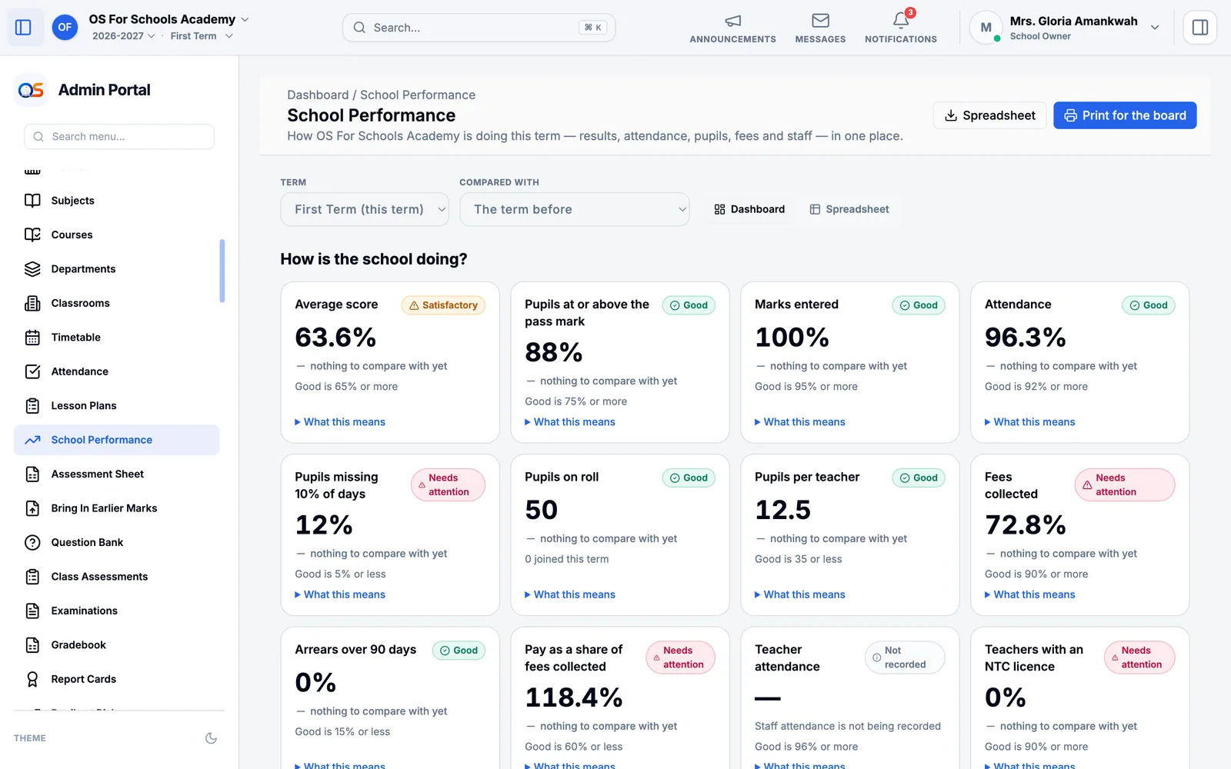Open the Compared With dropdown
This screenshot has height=769, width=1231.
click(x=575, y=209)
